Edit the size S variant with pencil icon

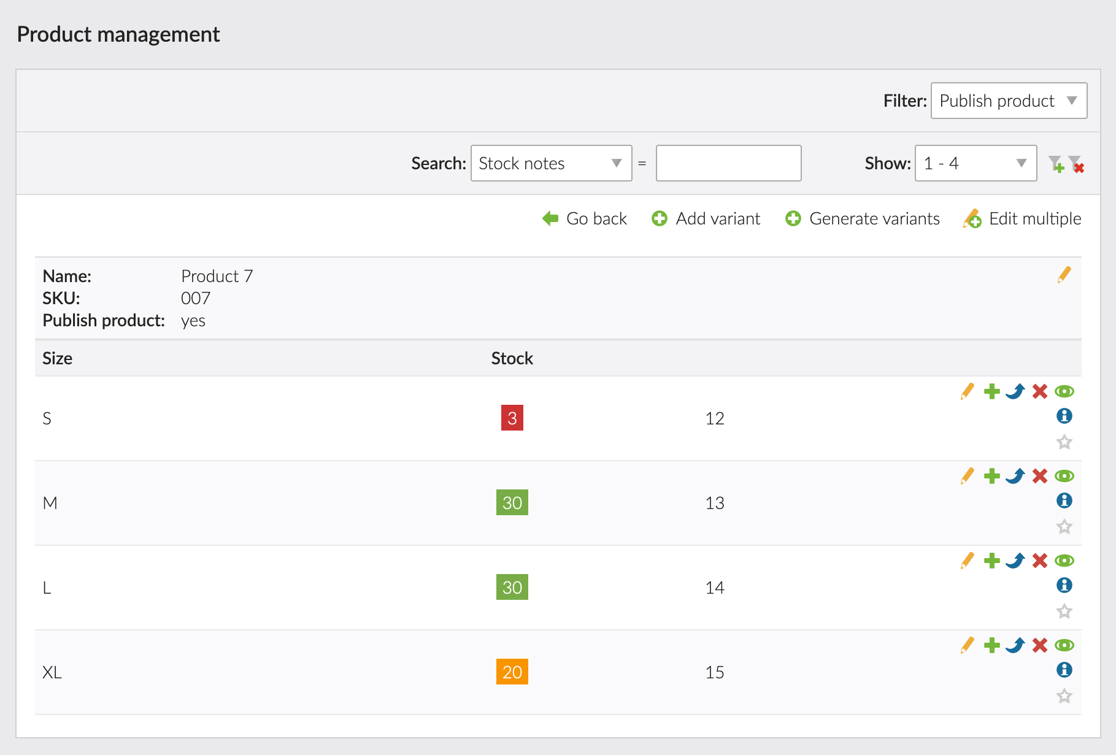(x=967, y=391)
